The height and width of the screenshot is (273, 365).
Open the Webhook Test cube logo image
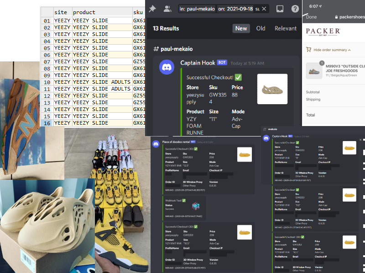coord(196,206)
